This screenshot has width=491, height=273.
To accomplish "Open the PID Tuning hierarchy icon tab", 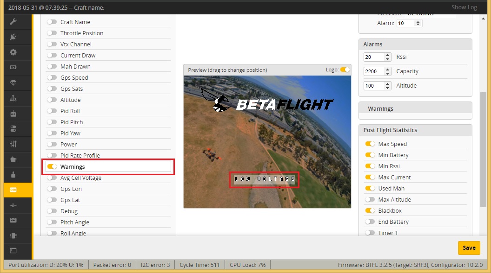I will pos(13,98).
